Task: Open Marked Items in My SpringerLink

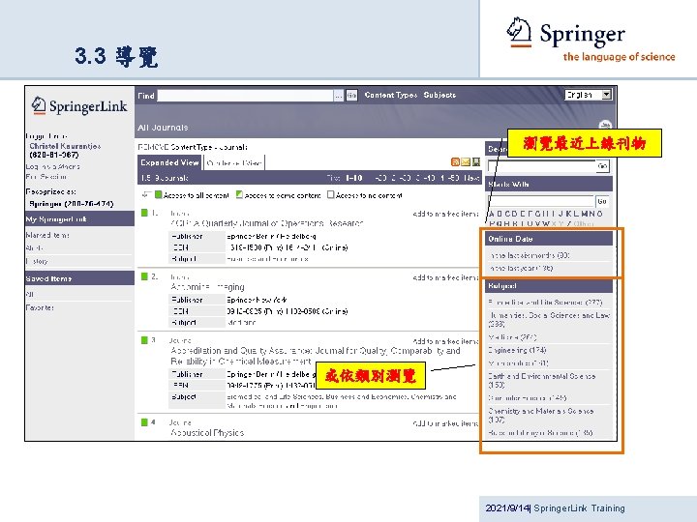Action: click(47, 235)
